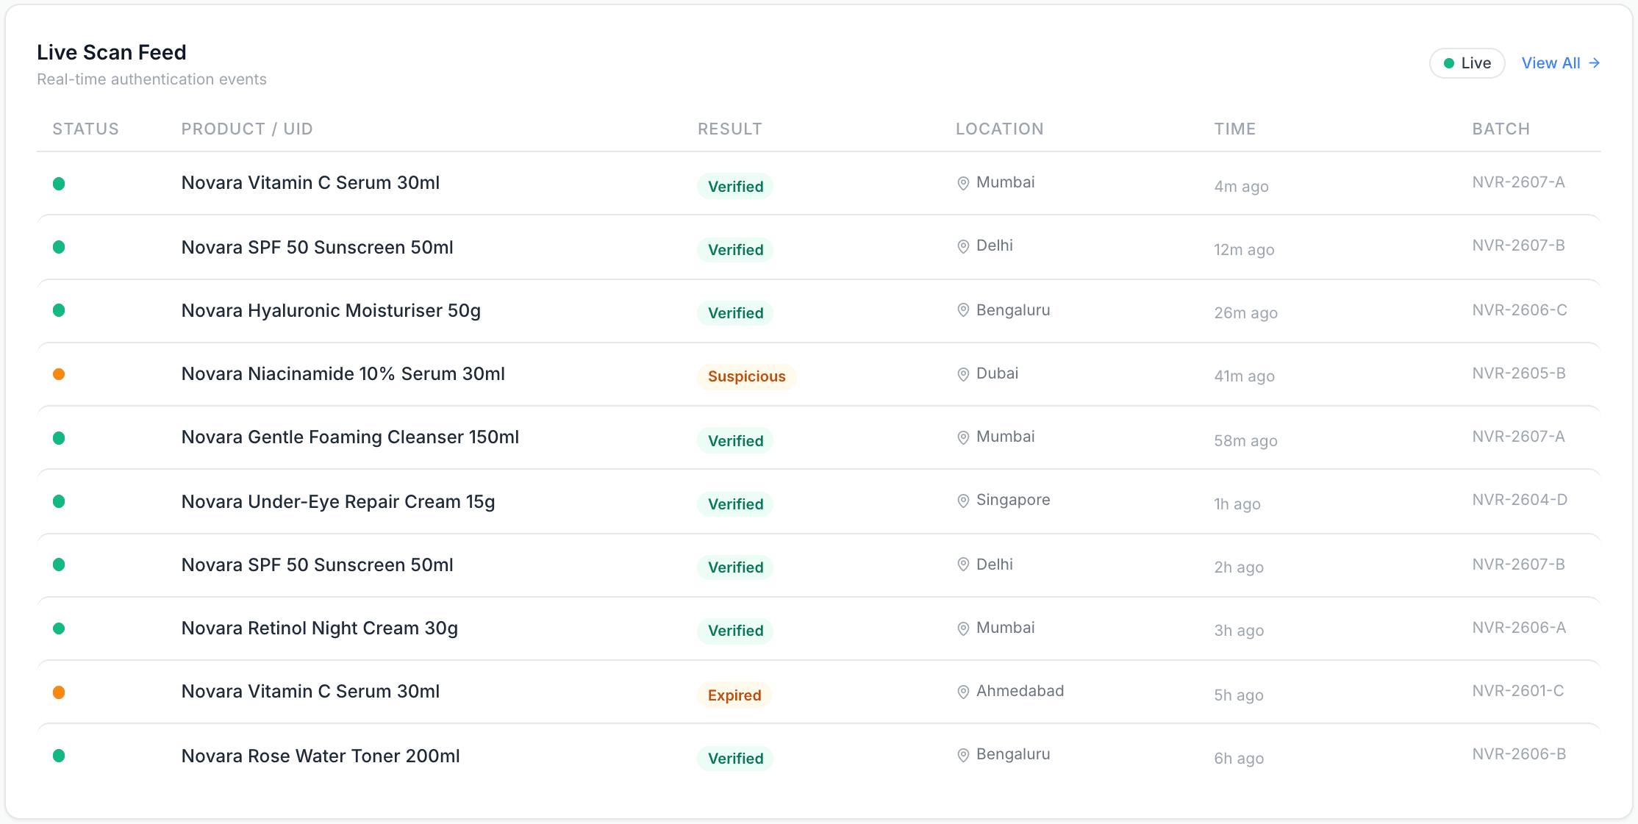This screenshot has height=824, width=1638.
Task: Click the BATCH column header
Action: (1501, 129)
